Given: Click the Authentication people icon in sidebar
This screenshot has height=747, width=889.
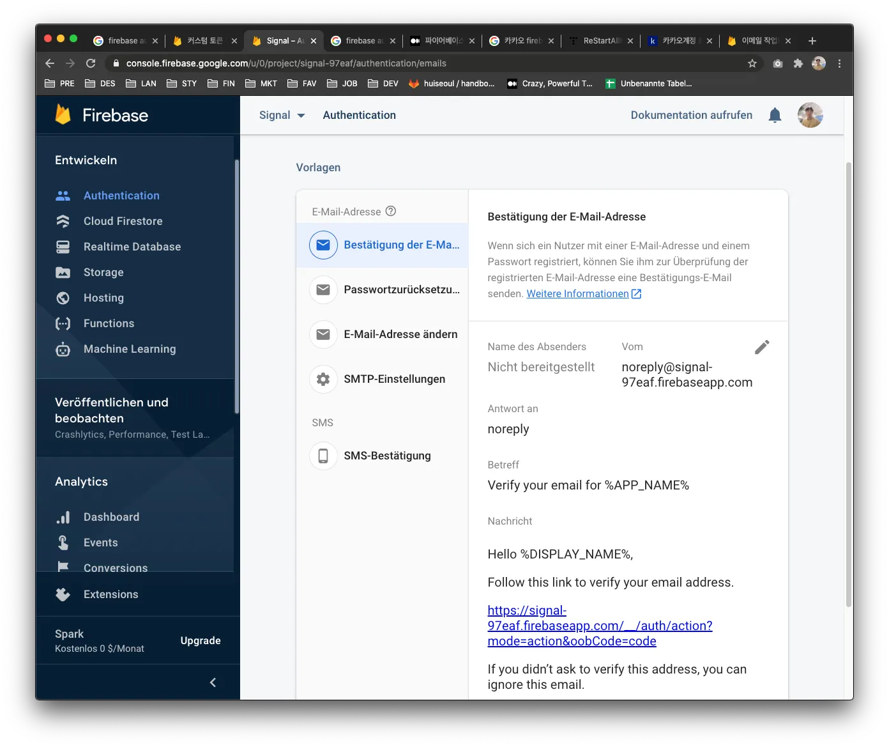Looking at the screenshot, I should 63,196.
